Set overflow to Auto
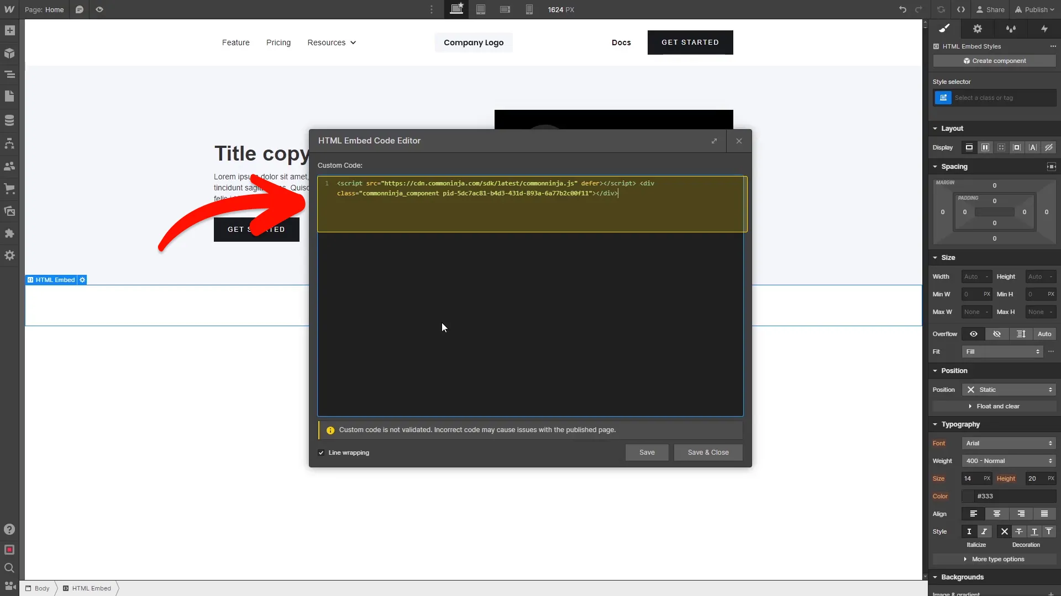 pyautogui.click(x=1044, y=334)
